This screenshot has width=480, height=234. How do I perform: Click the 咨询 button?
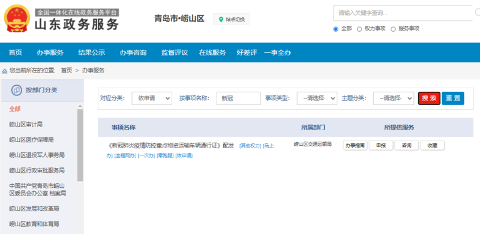pyautogui.click(x=407, y=145)
